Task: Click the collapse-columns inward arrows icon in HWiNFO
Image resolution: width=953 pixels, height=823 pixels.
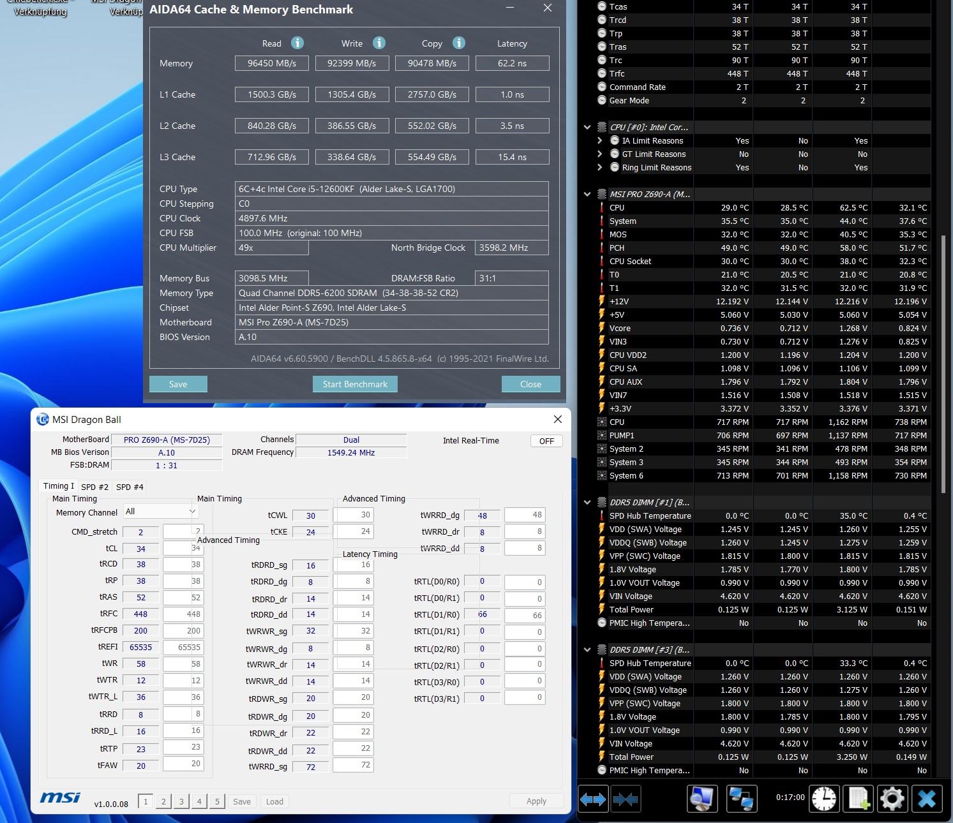Action: (626, 799)
